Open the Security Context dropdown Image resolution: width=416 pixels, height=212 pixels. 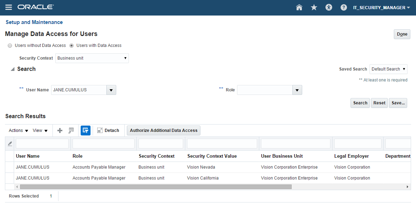click(x=92, y=58)
